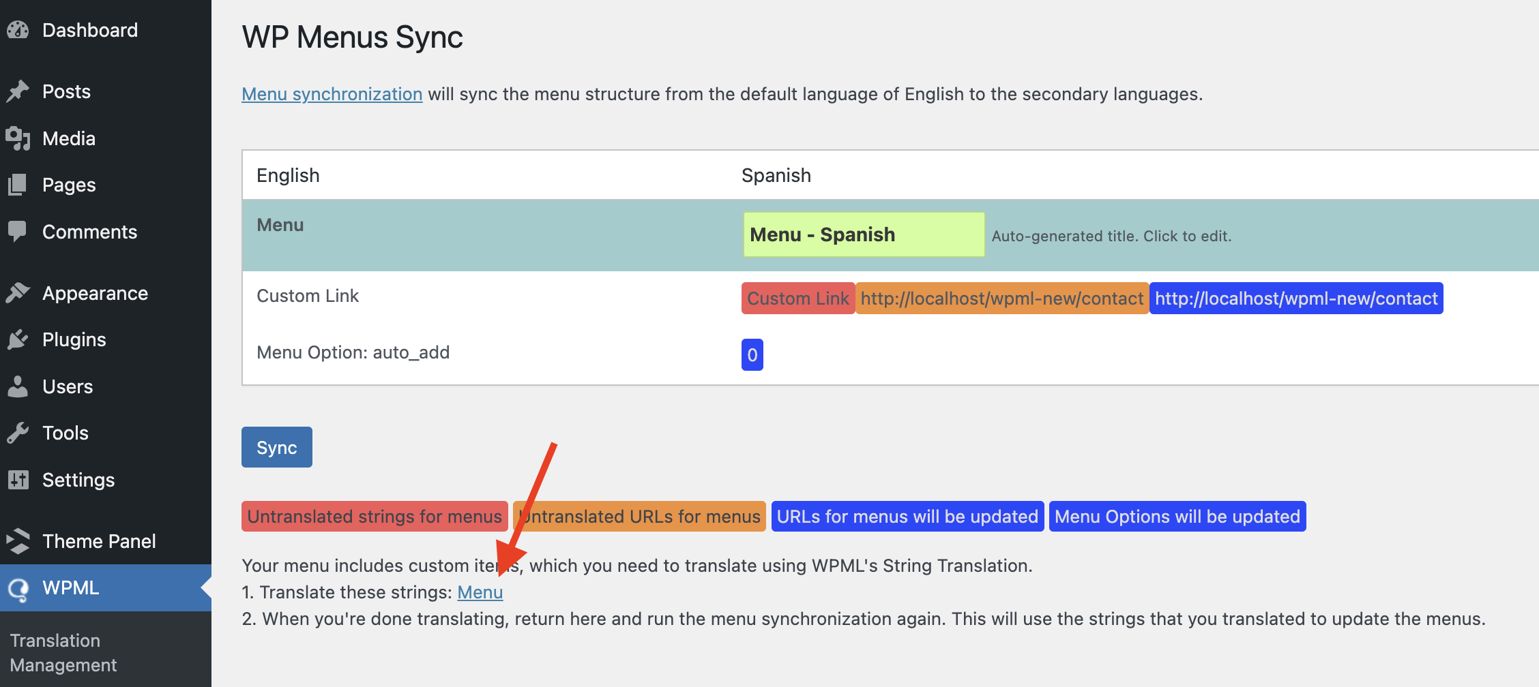The height and width of the screenshot is (687, 1539).
Task: Click the Posts pushpin icon
Action: pyautogui.click(x=18, y=91)
